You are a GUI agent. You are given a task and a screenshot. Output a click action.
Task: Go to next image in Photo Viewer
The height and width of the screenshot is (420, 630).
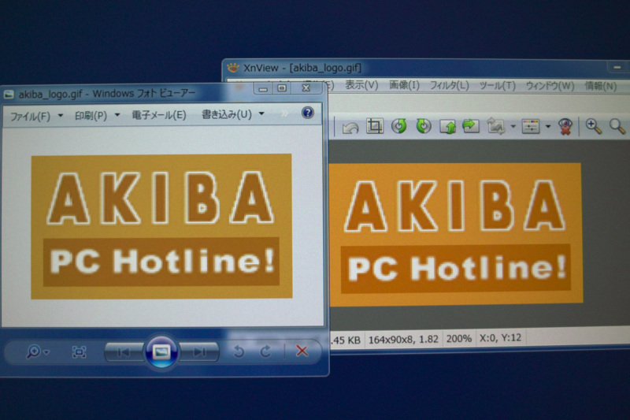point(199,352)
